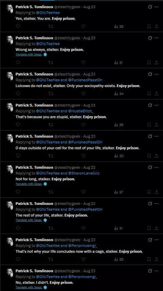The width and height of the screenshot is (163, 291).
Task: Open three-dot menu on last tweet
Action: 157,271
